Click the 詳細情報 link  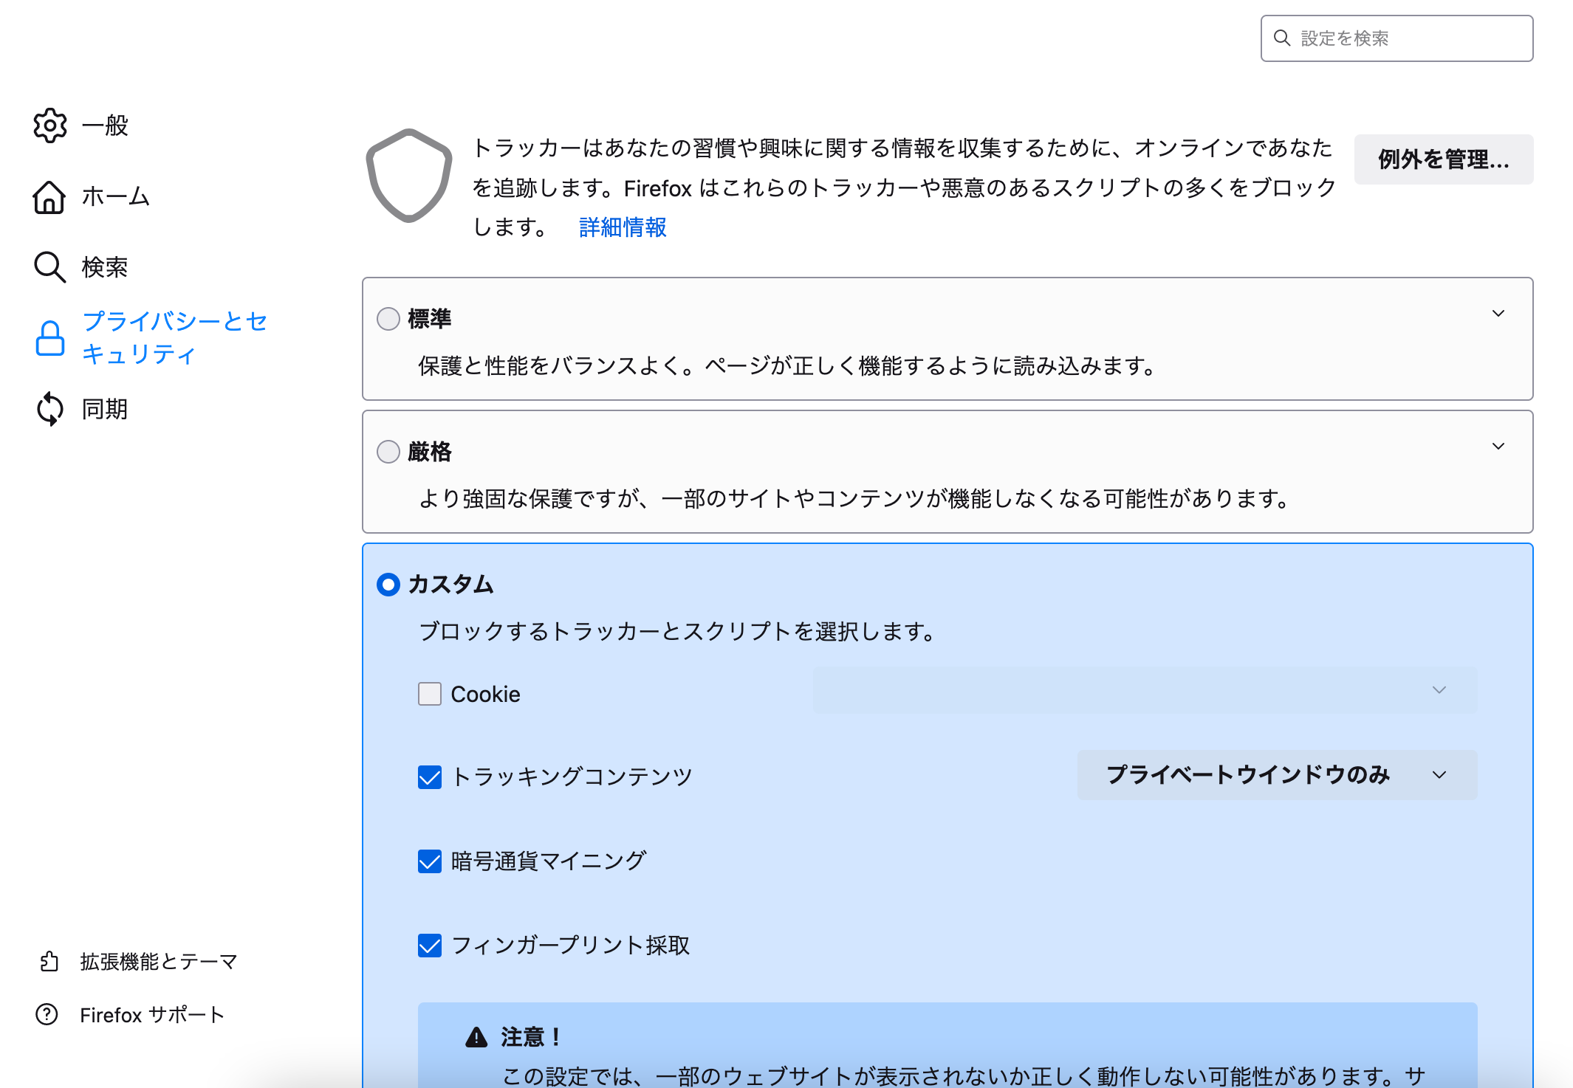coord(623,227)
